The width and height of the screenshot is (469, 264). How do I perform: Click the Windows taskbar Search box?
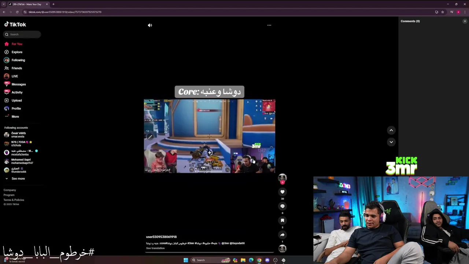[x=211, y=260]
